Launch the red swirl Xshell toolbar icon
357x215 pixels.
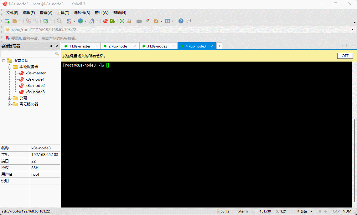105,21
